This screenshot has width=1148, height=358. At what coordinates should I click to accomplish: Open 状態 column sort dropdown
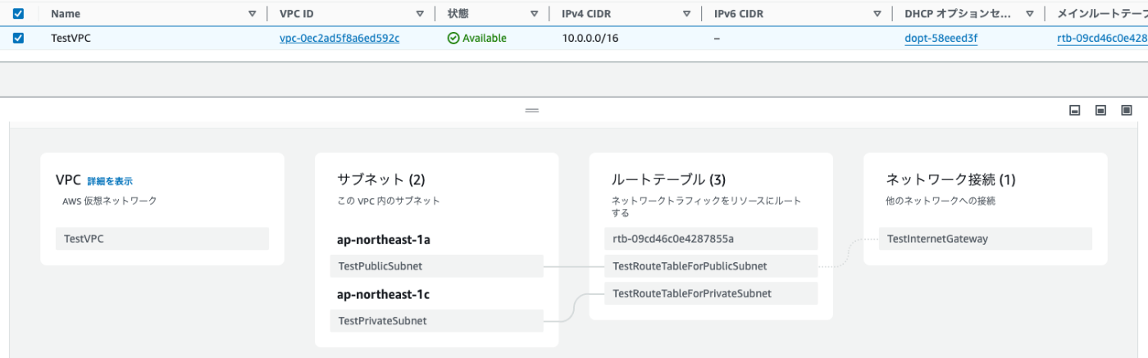point(534,14)
